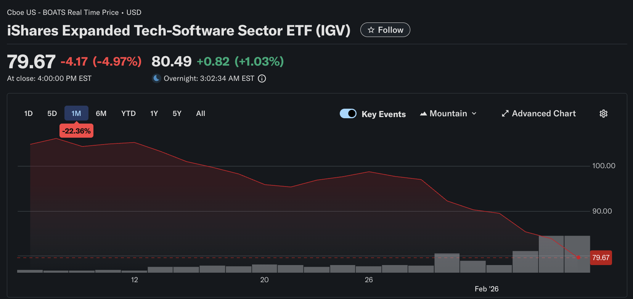633x299 pixels.
Task: Open the Mountain chart style dropdown
Action: [448, 114]
